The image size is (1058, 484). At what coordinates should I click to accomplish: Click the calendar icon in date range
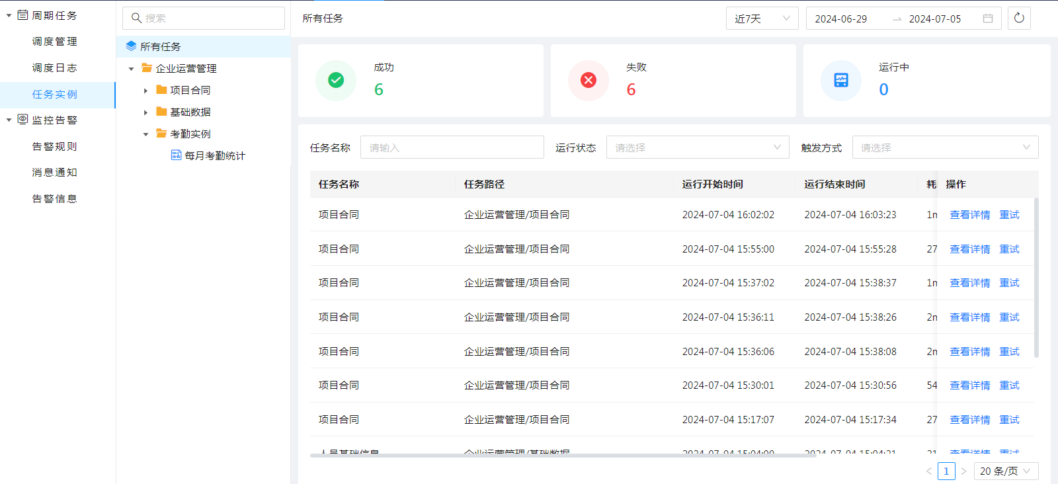(988, 19)
